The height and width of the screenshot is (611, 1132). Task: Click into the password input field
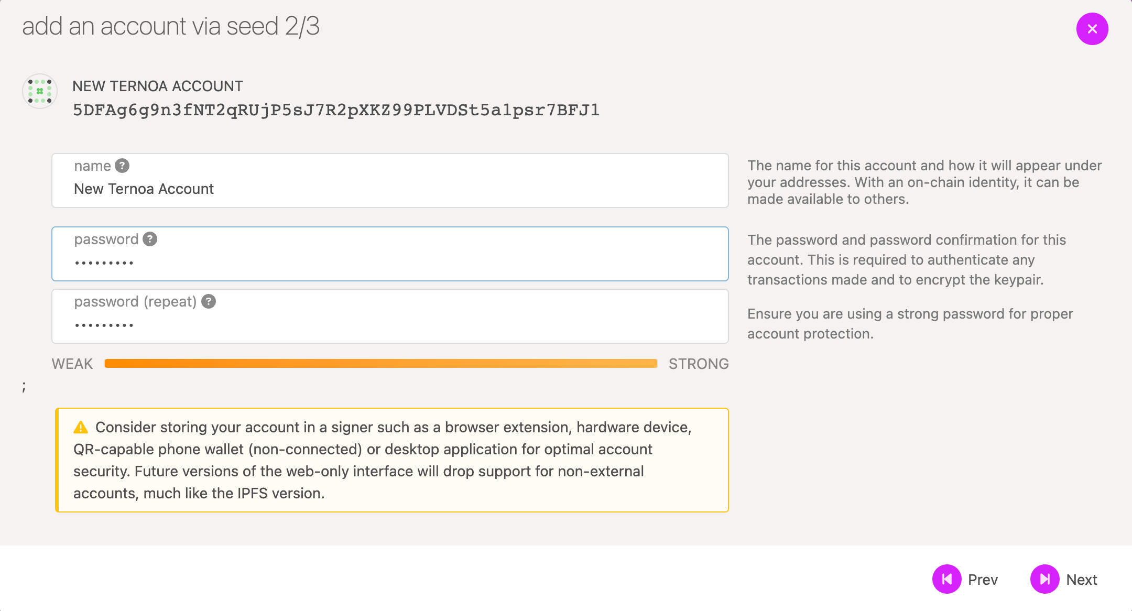click(x=390, y=262)
